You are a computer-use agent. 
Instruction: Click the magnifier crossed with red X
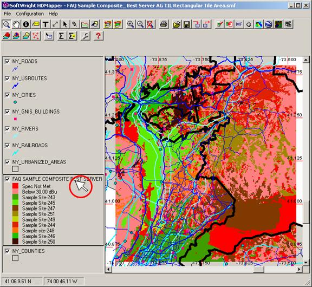coord(150,24)
